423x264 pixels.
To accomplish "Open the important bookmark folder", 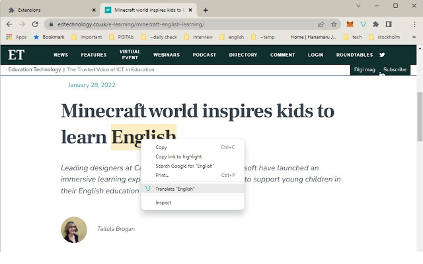I will (x=87, y=37).
